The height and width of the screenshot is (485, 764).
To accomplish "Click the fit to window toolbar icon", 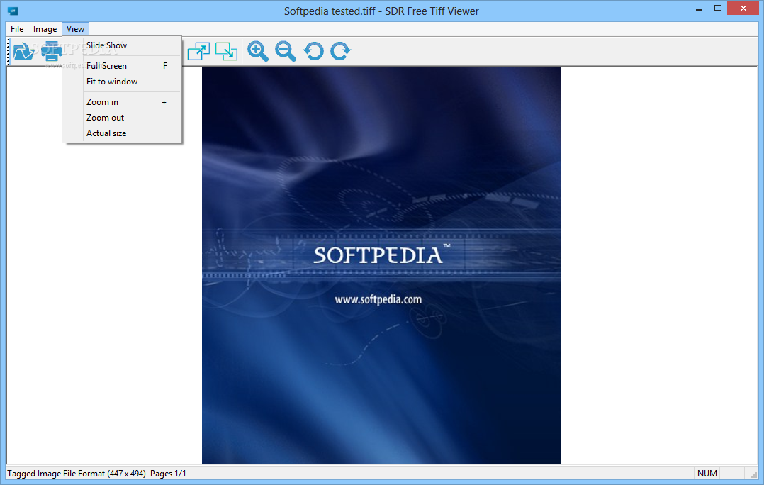I will coord(227,50).
